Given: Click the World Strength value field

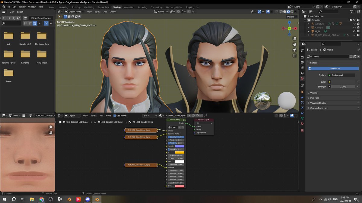Looking at the screenshot, I should 343,87.
